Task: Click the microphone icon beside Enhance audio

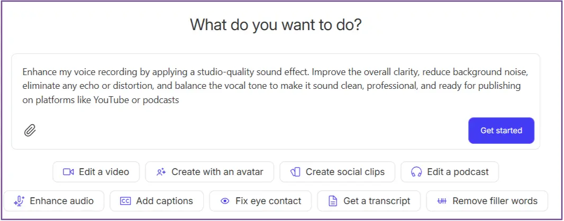Action: pyautogui.click(x=20, y=201)
